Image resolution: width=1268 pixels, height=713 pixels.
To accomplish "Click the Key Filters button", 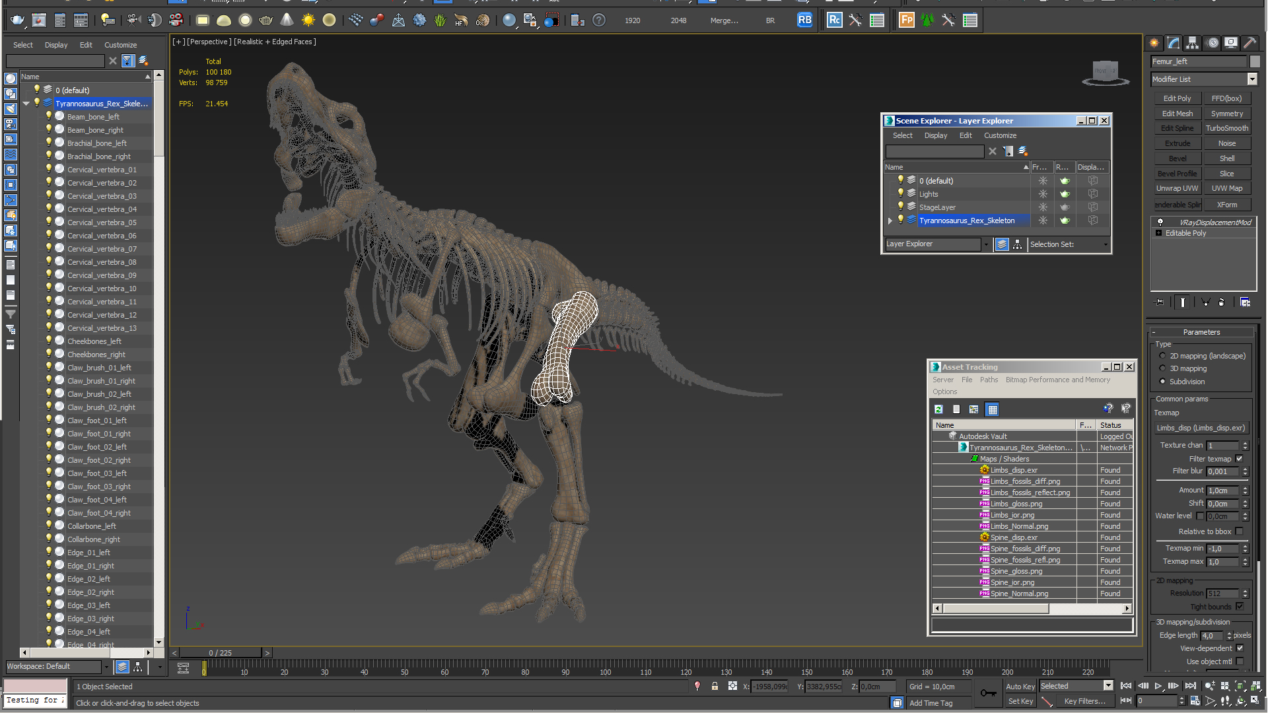I will (x=1084, y=701).
